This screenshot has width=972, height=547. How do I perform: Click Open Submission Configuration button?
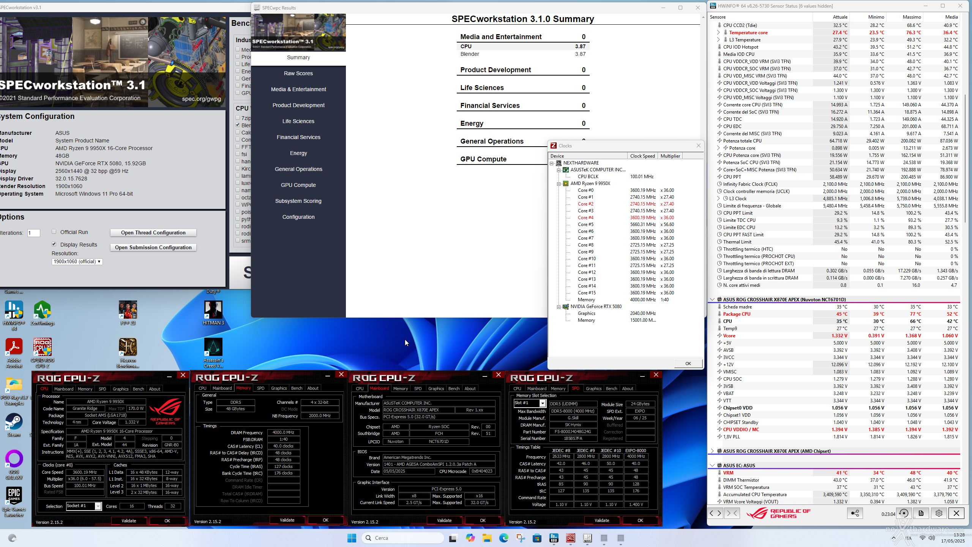tap(153, 247)
